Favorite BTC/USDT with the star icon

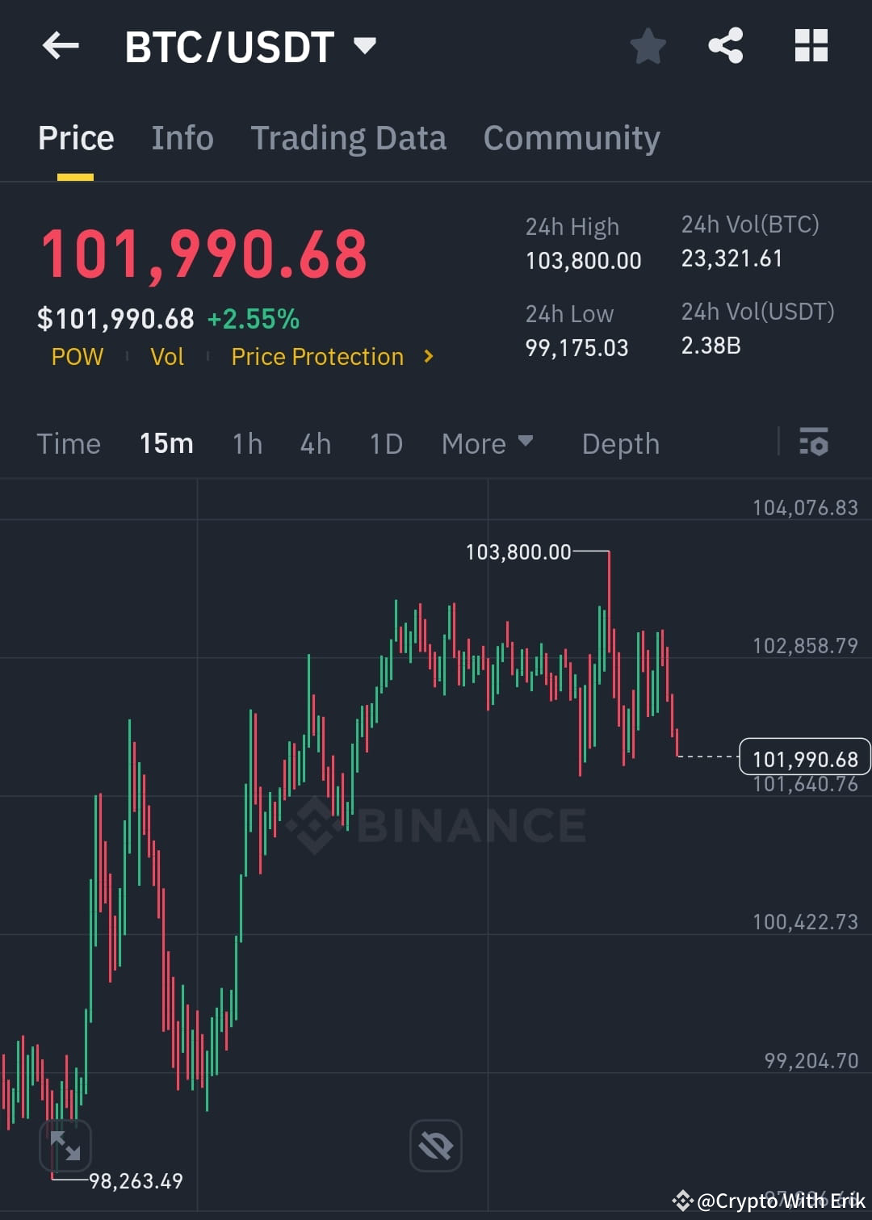[x=648, y=46]
